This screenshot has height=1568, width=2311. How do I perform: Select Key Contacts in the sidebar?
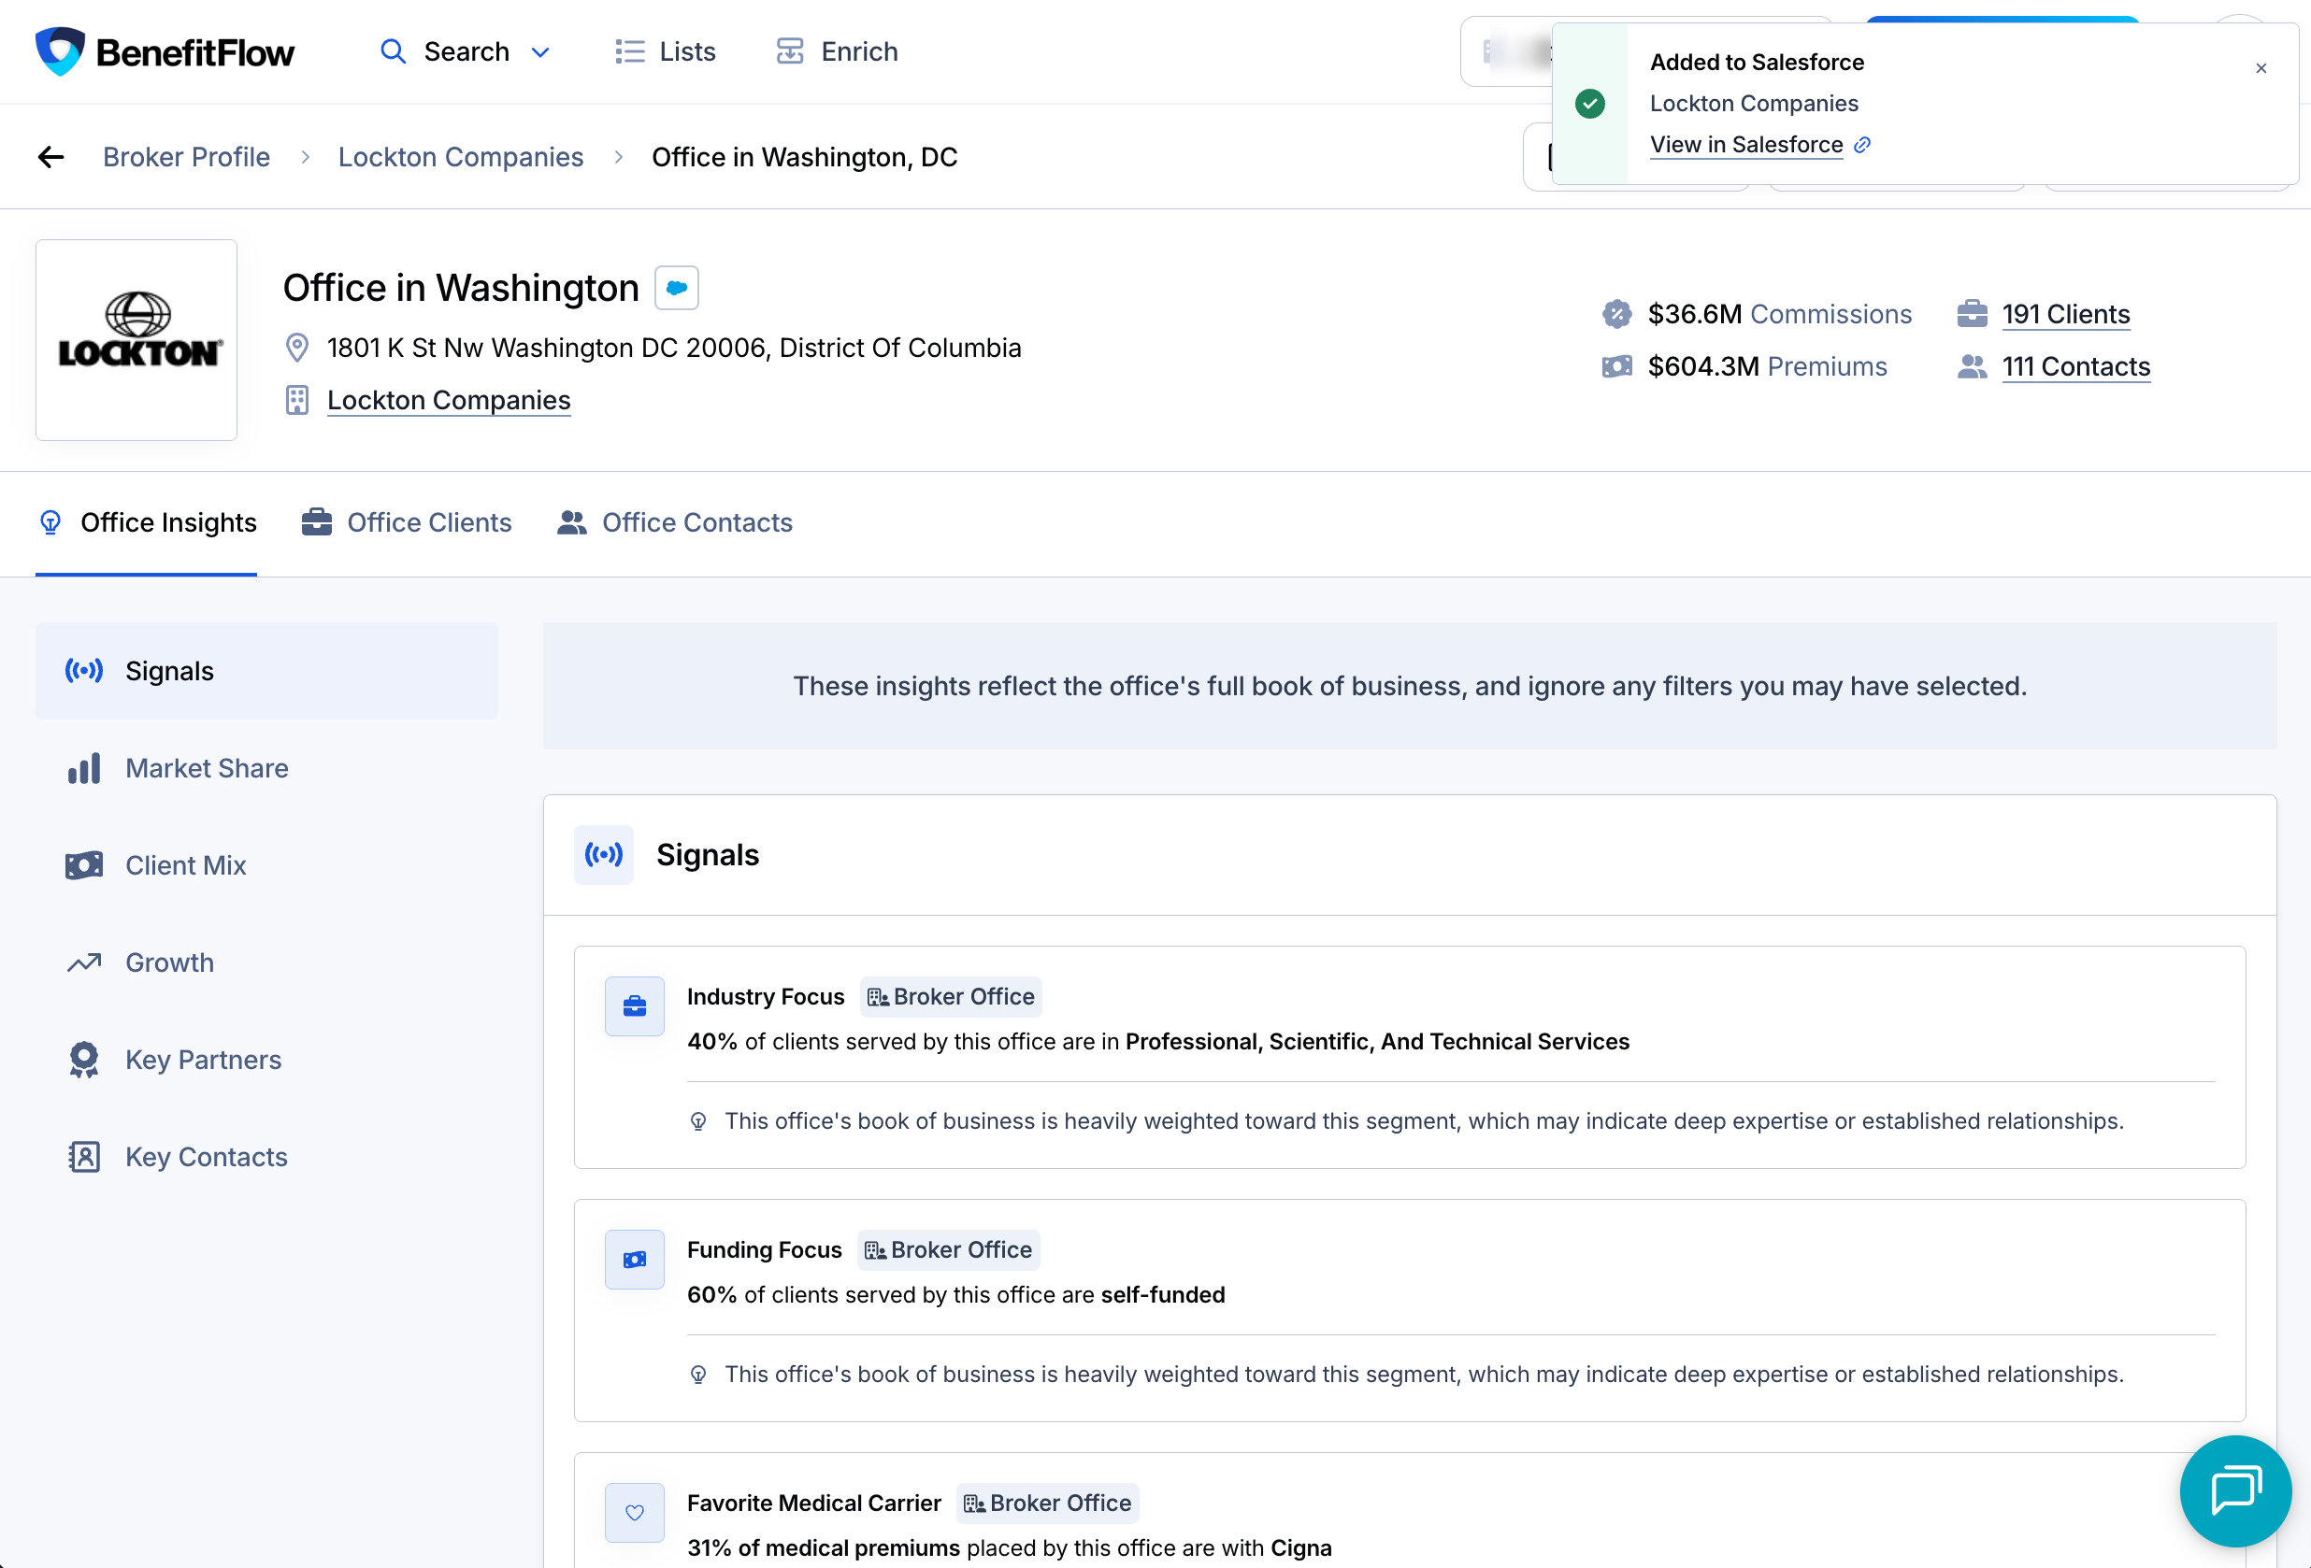(x=266, y=1157)
